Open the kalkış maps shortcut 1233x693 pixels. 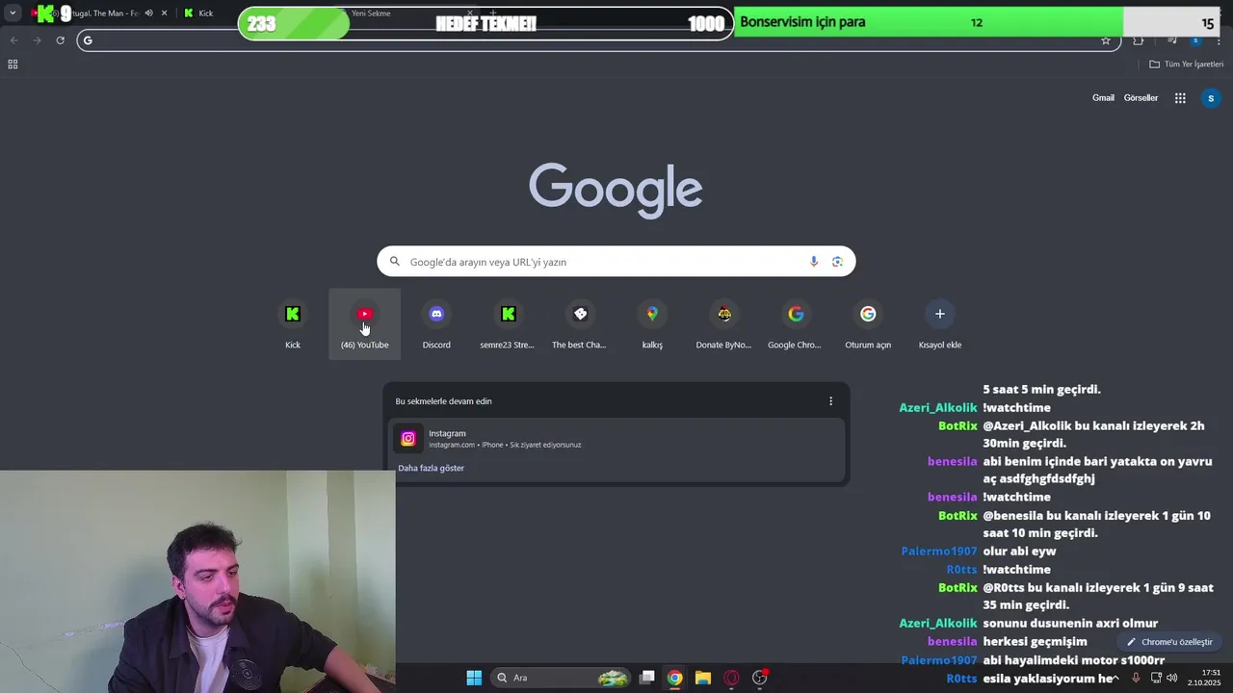[652, 324]
